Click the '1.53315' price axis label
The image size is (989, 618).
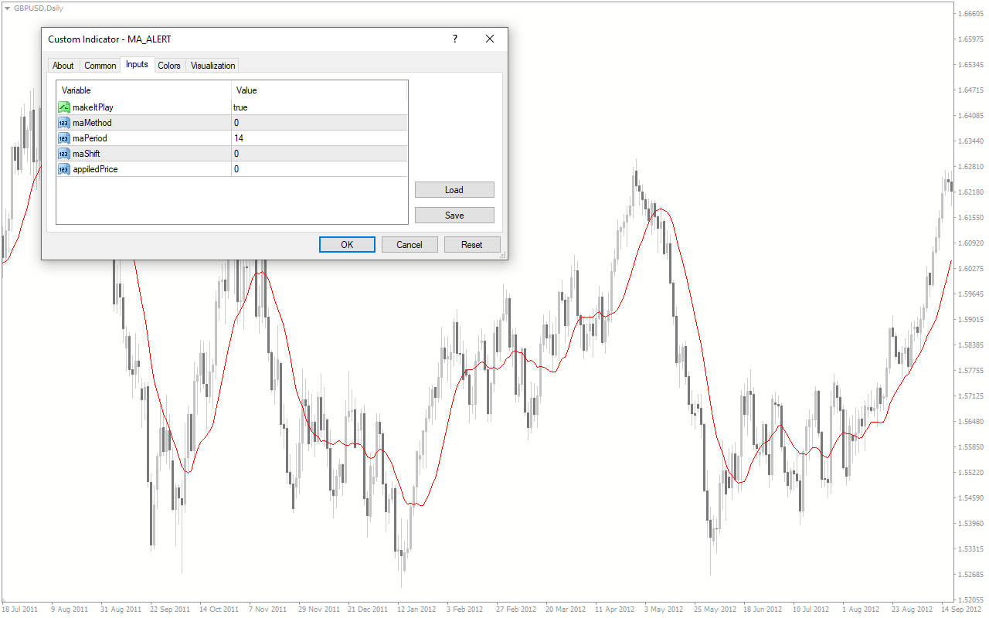click(970, 548)
